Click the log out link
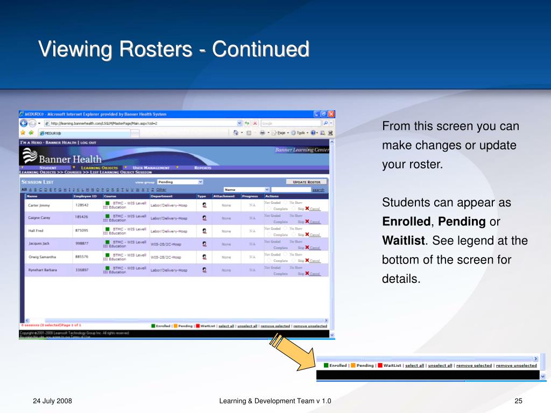551x413 pixels. tap(88, 143)
